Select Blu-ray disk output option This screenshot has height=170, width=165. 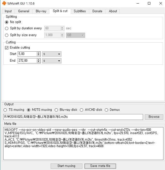[56, 110]
